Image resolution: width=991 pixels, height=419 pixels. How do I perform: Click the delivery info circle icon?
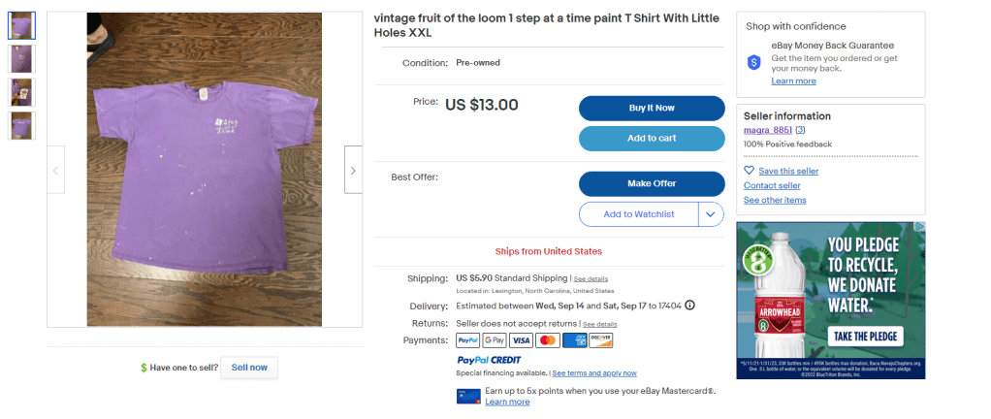click(x=689, y=306)
